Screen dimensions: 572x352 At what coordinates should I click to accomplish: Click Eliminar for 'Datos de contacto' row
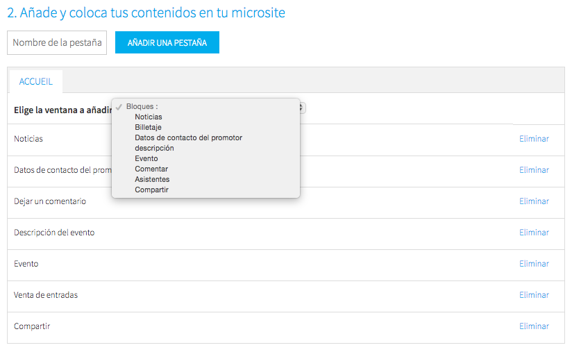[x=534, y=170]
